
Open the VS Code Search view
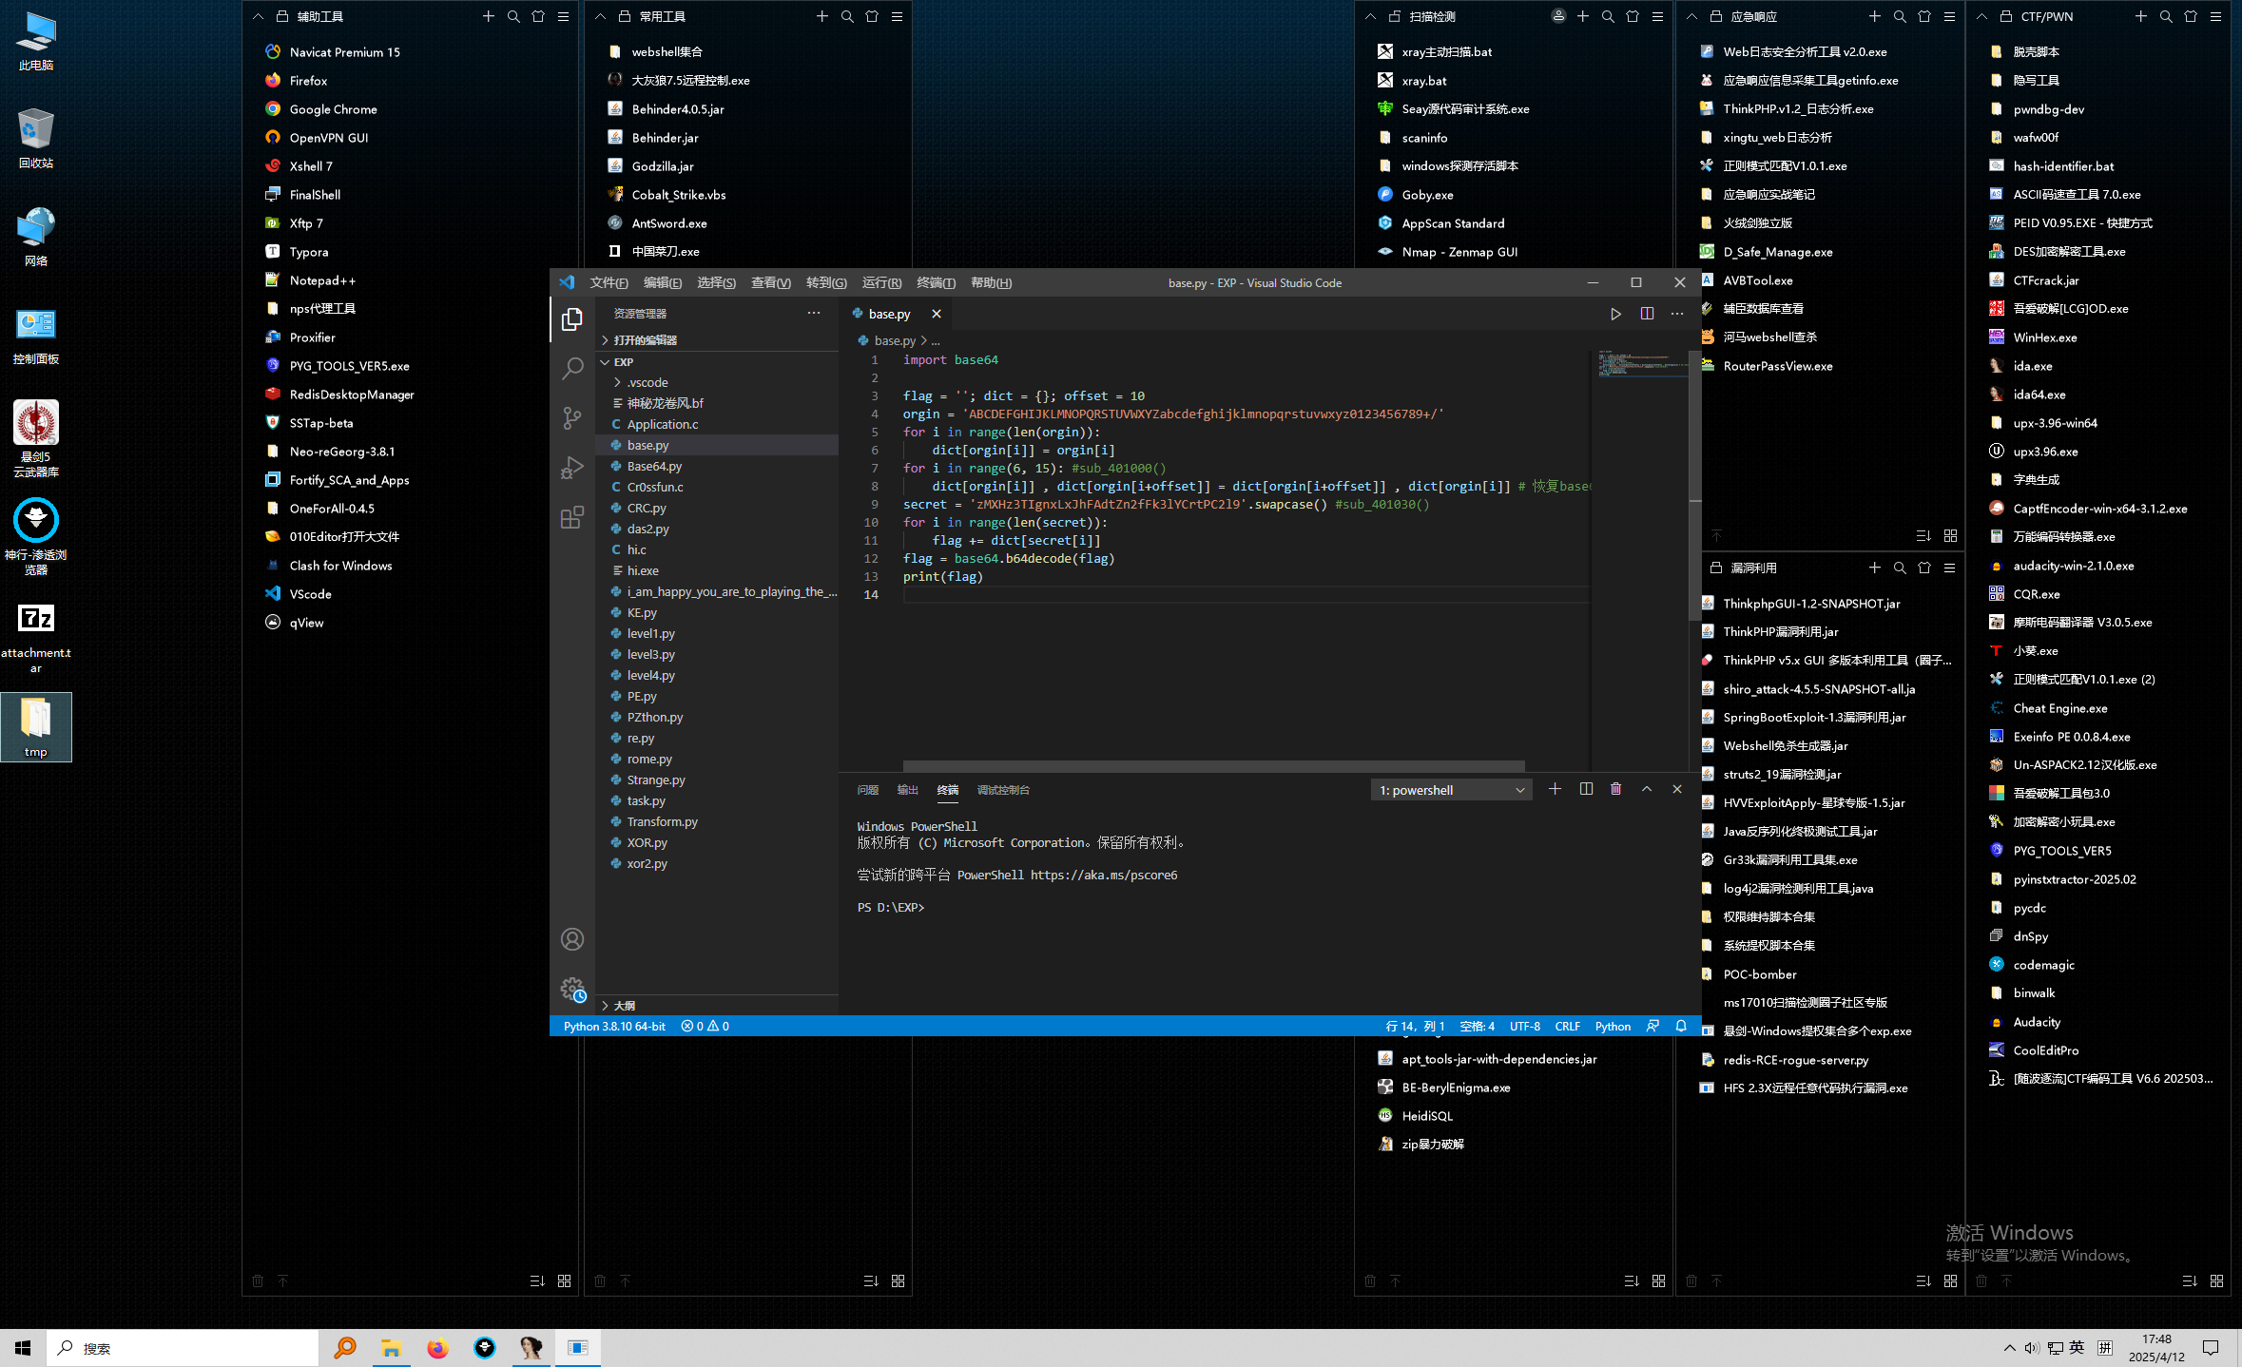[571, 368]
